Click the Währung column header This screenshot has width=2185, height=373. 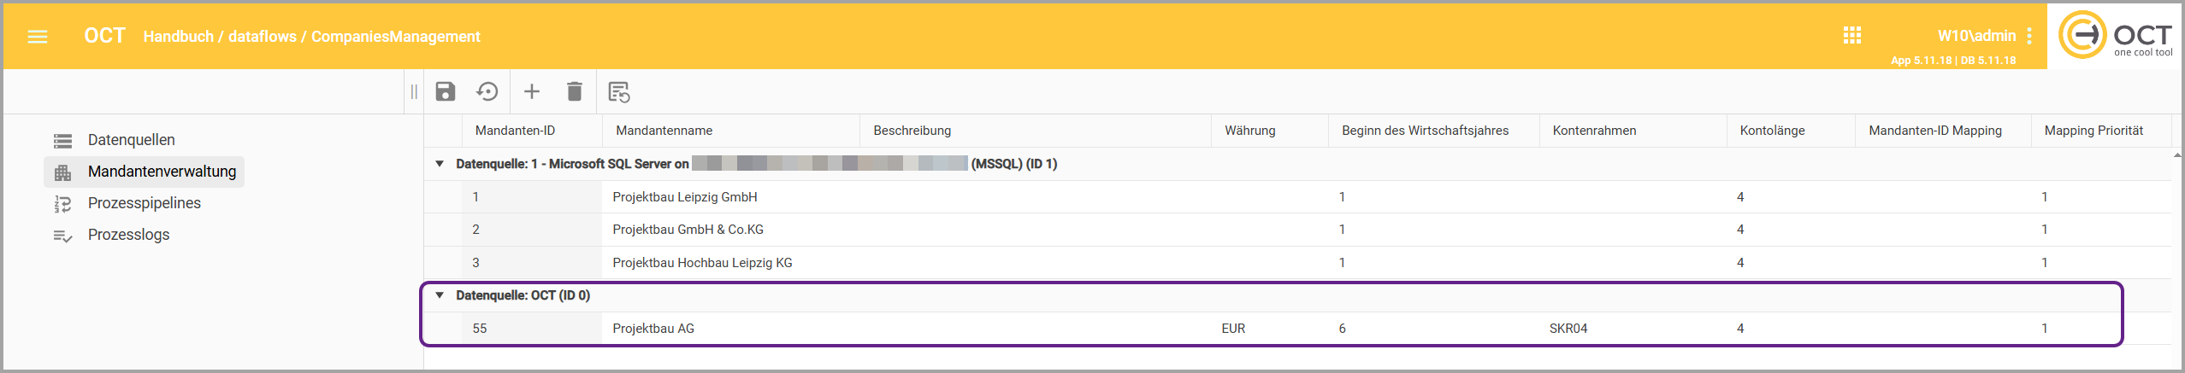(x=1249, y=131)
